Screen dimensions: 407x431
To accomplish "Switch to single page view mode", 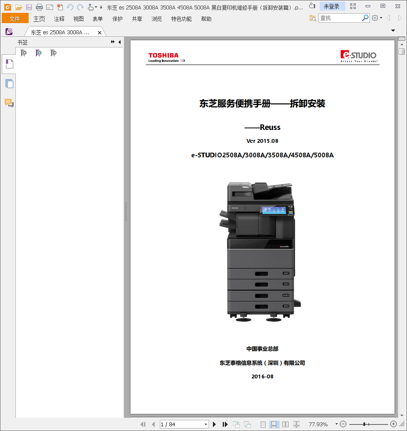I will click(263, 425).
